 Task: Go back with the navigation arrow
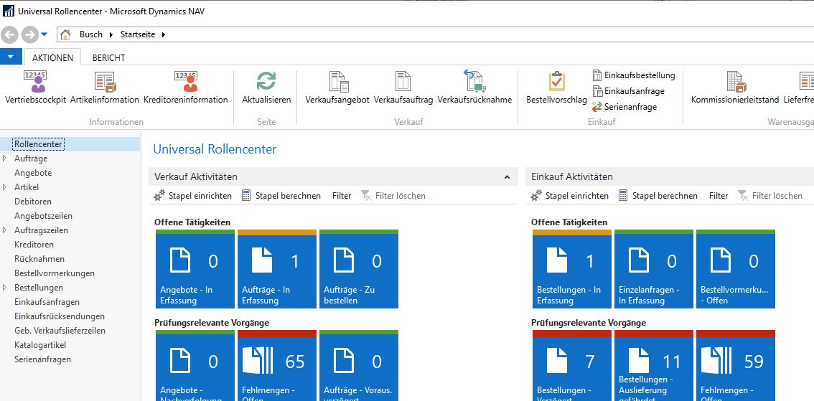(x=10, y=34)
